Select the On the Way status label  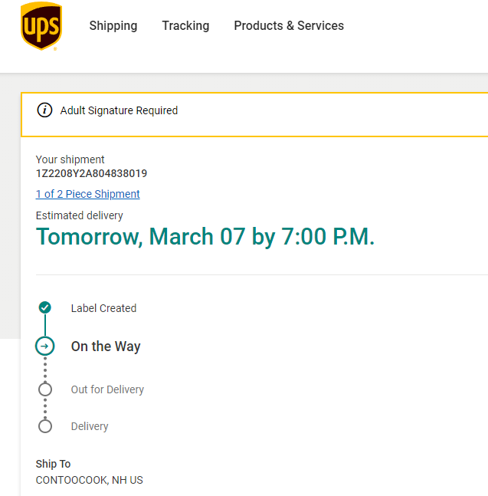(x=106, y=347)
